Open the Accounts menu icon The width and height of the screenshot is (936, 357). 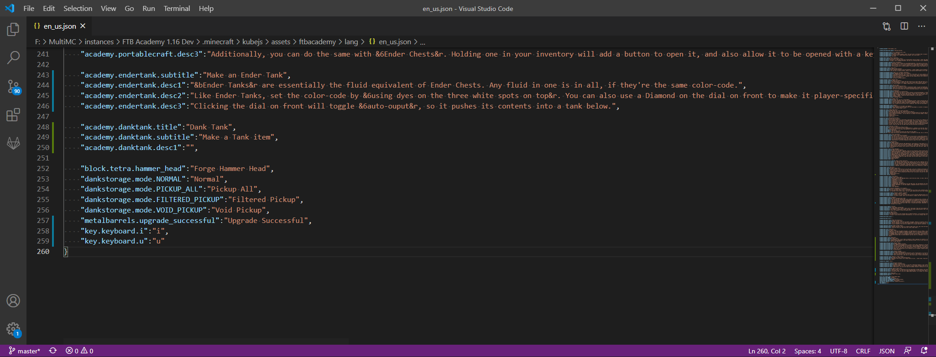click(13, 301)
